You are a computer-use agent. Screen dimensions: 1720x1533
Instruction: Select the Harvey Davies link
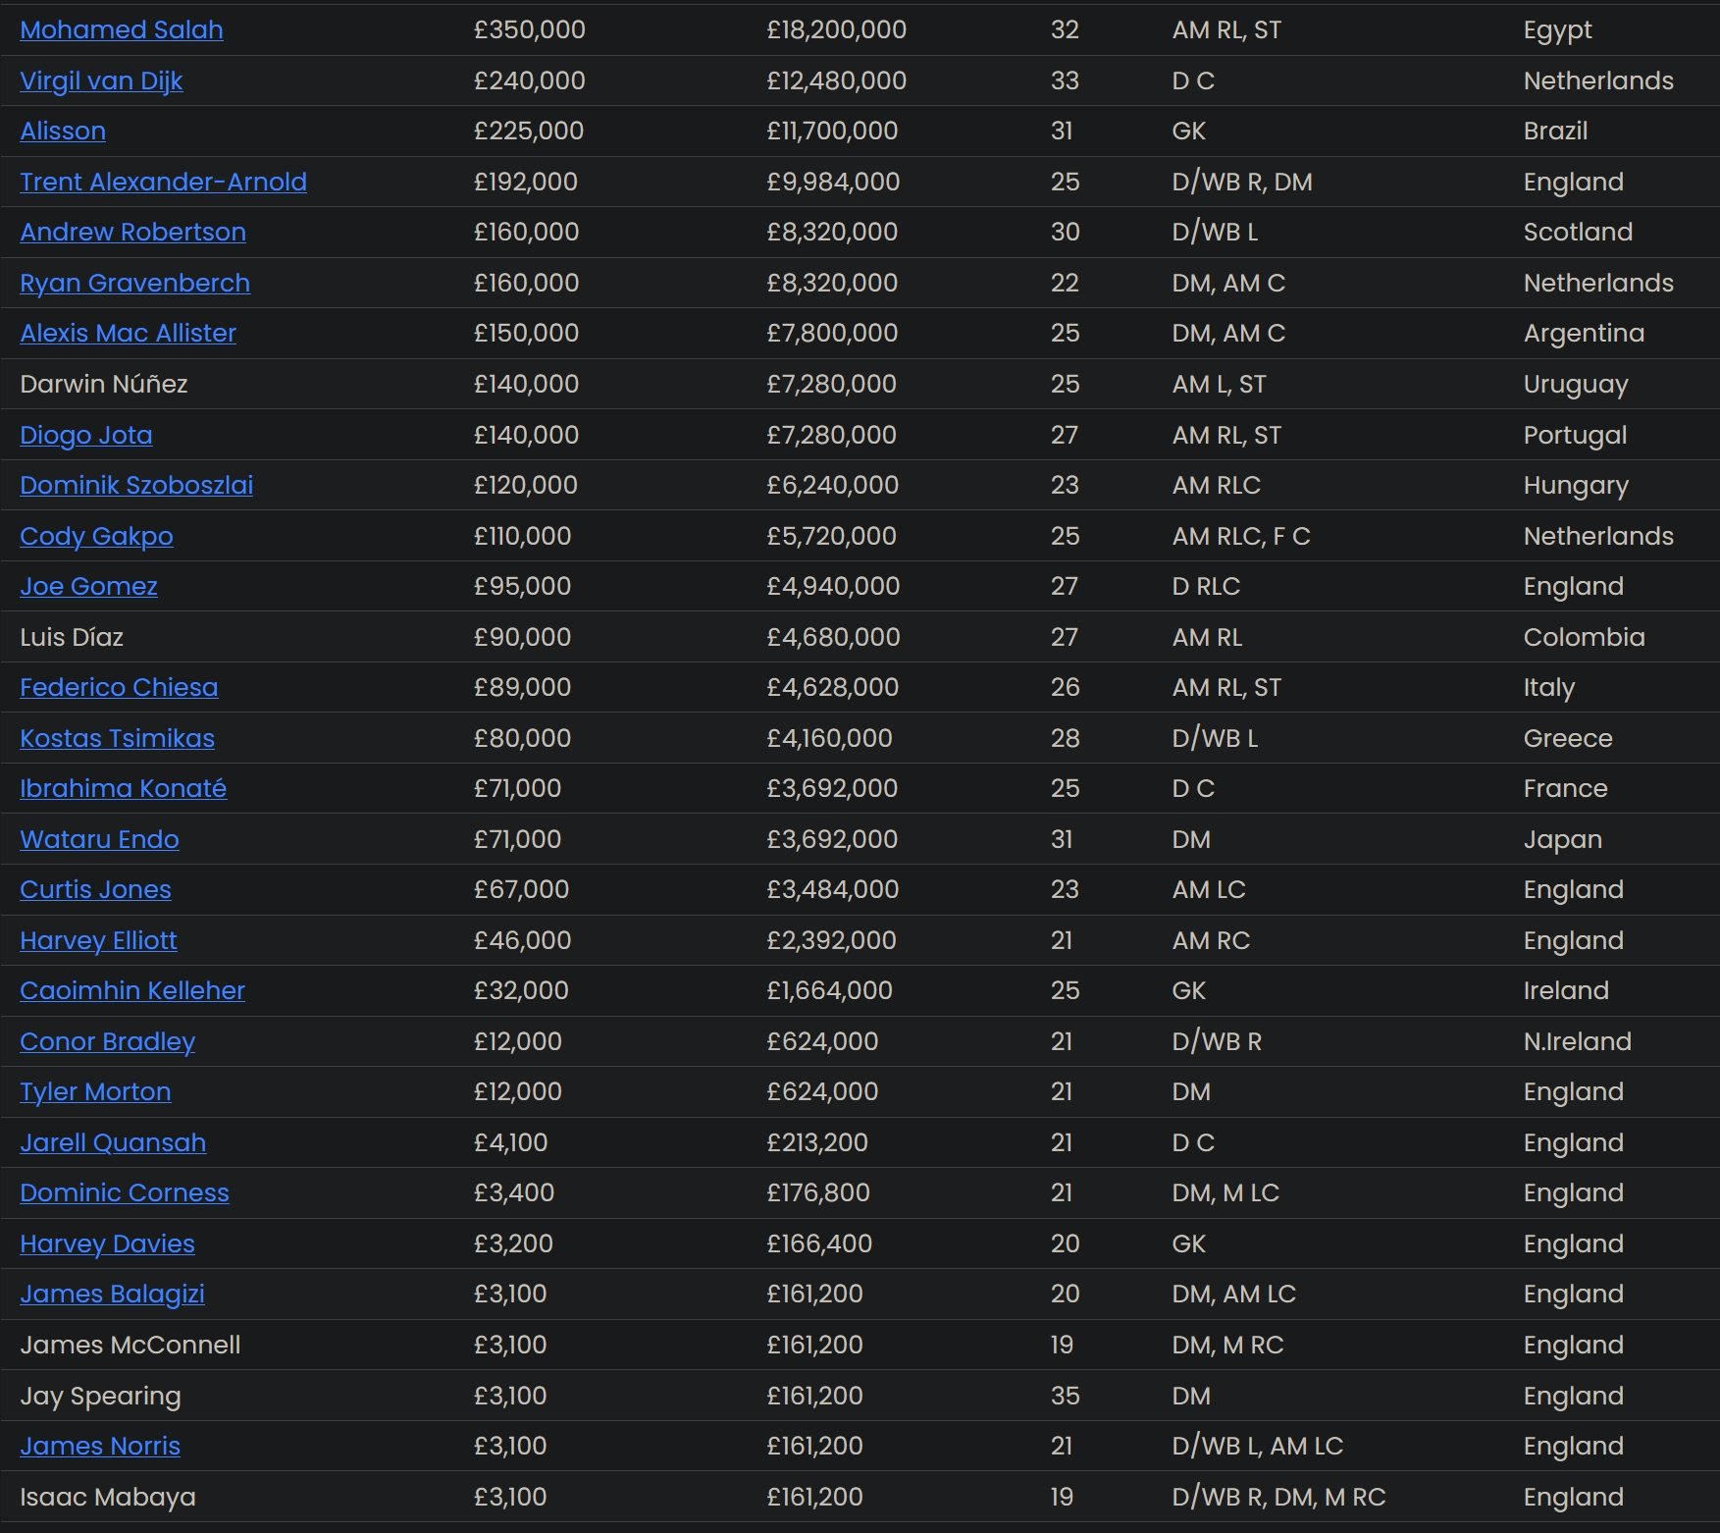coord(107,1243)
